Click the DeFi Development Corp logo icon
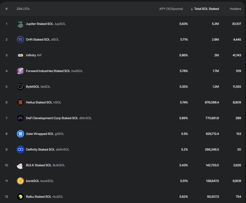The height and width of the screenshot is (203, 246). [x=20, y=118]
